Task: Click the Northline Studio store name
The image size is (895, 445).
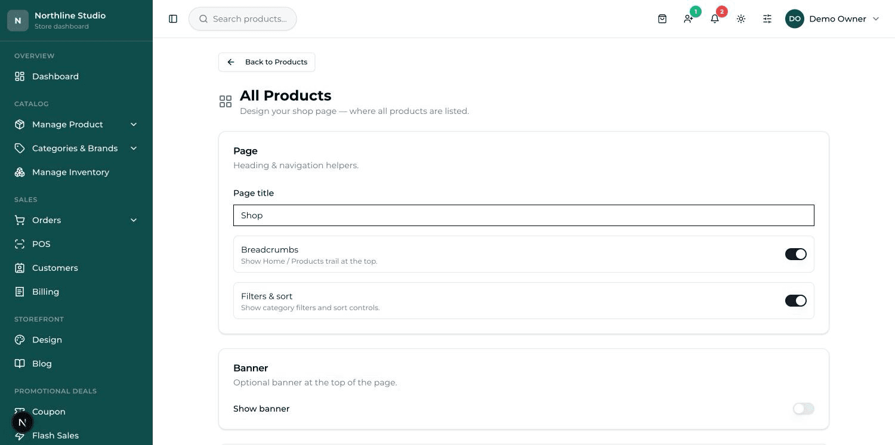Action: click(70, 16)
